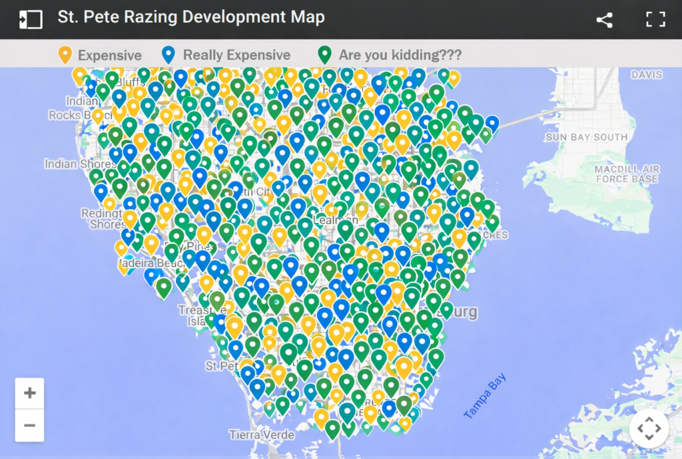Select the "Really Expensive" legend label
The width and height of the screenshot is (682, 459).
[x=236, y=55]
